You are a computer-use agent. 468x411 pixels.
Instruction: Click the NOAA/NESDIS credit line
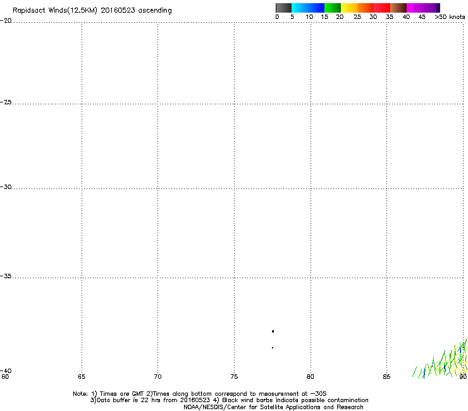point(273,407)
